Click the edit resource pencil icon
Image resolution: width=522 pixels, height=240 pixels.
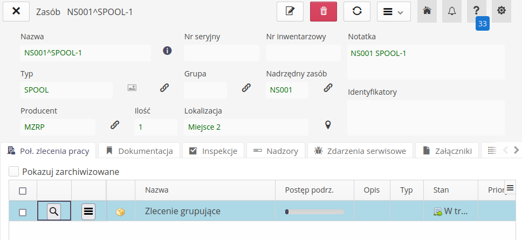coord(290,11)
